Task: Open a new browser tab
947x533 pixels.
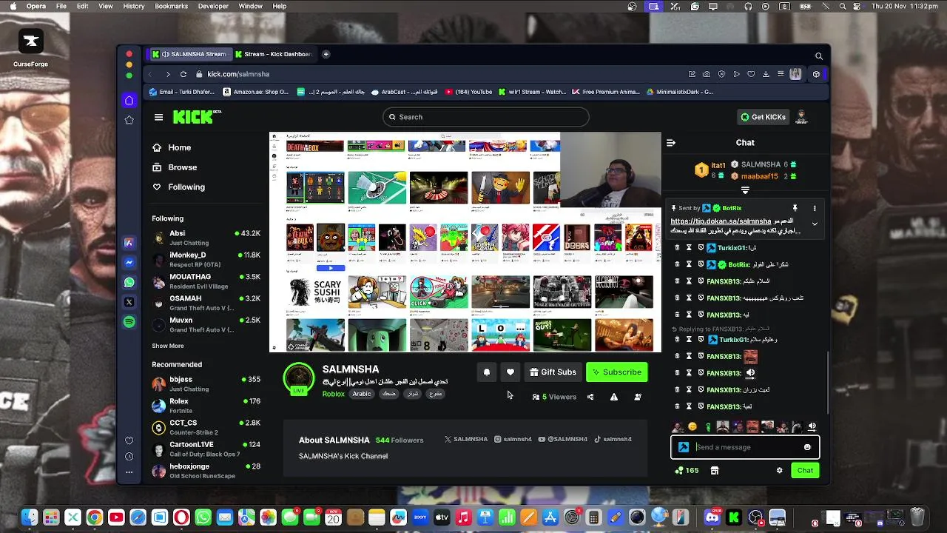Action: (x=326, y=54)
